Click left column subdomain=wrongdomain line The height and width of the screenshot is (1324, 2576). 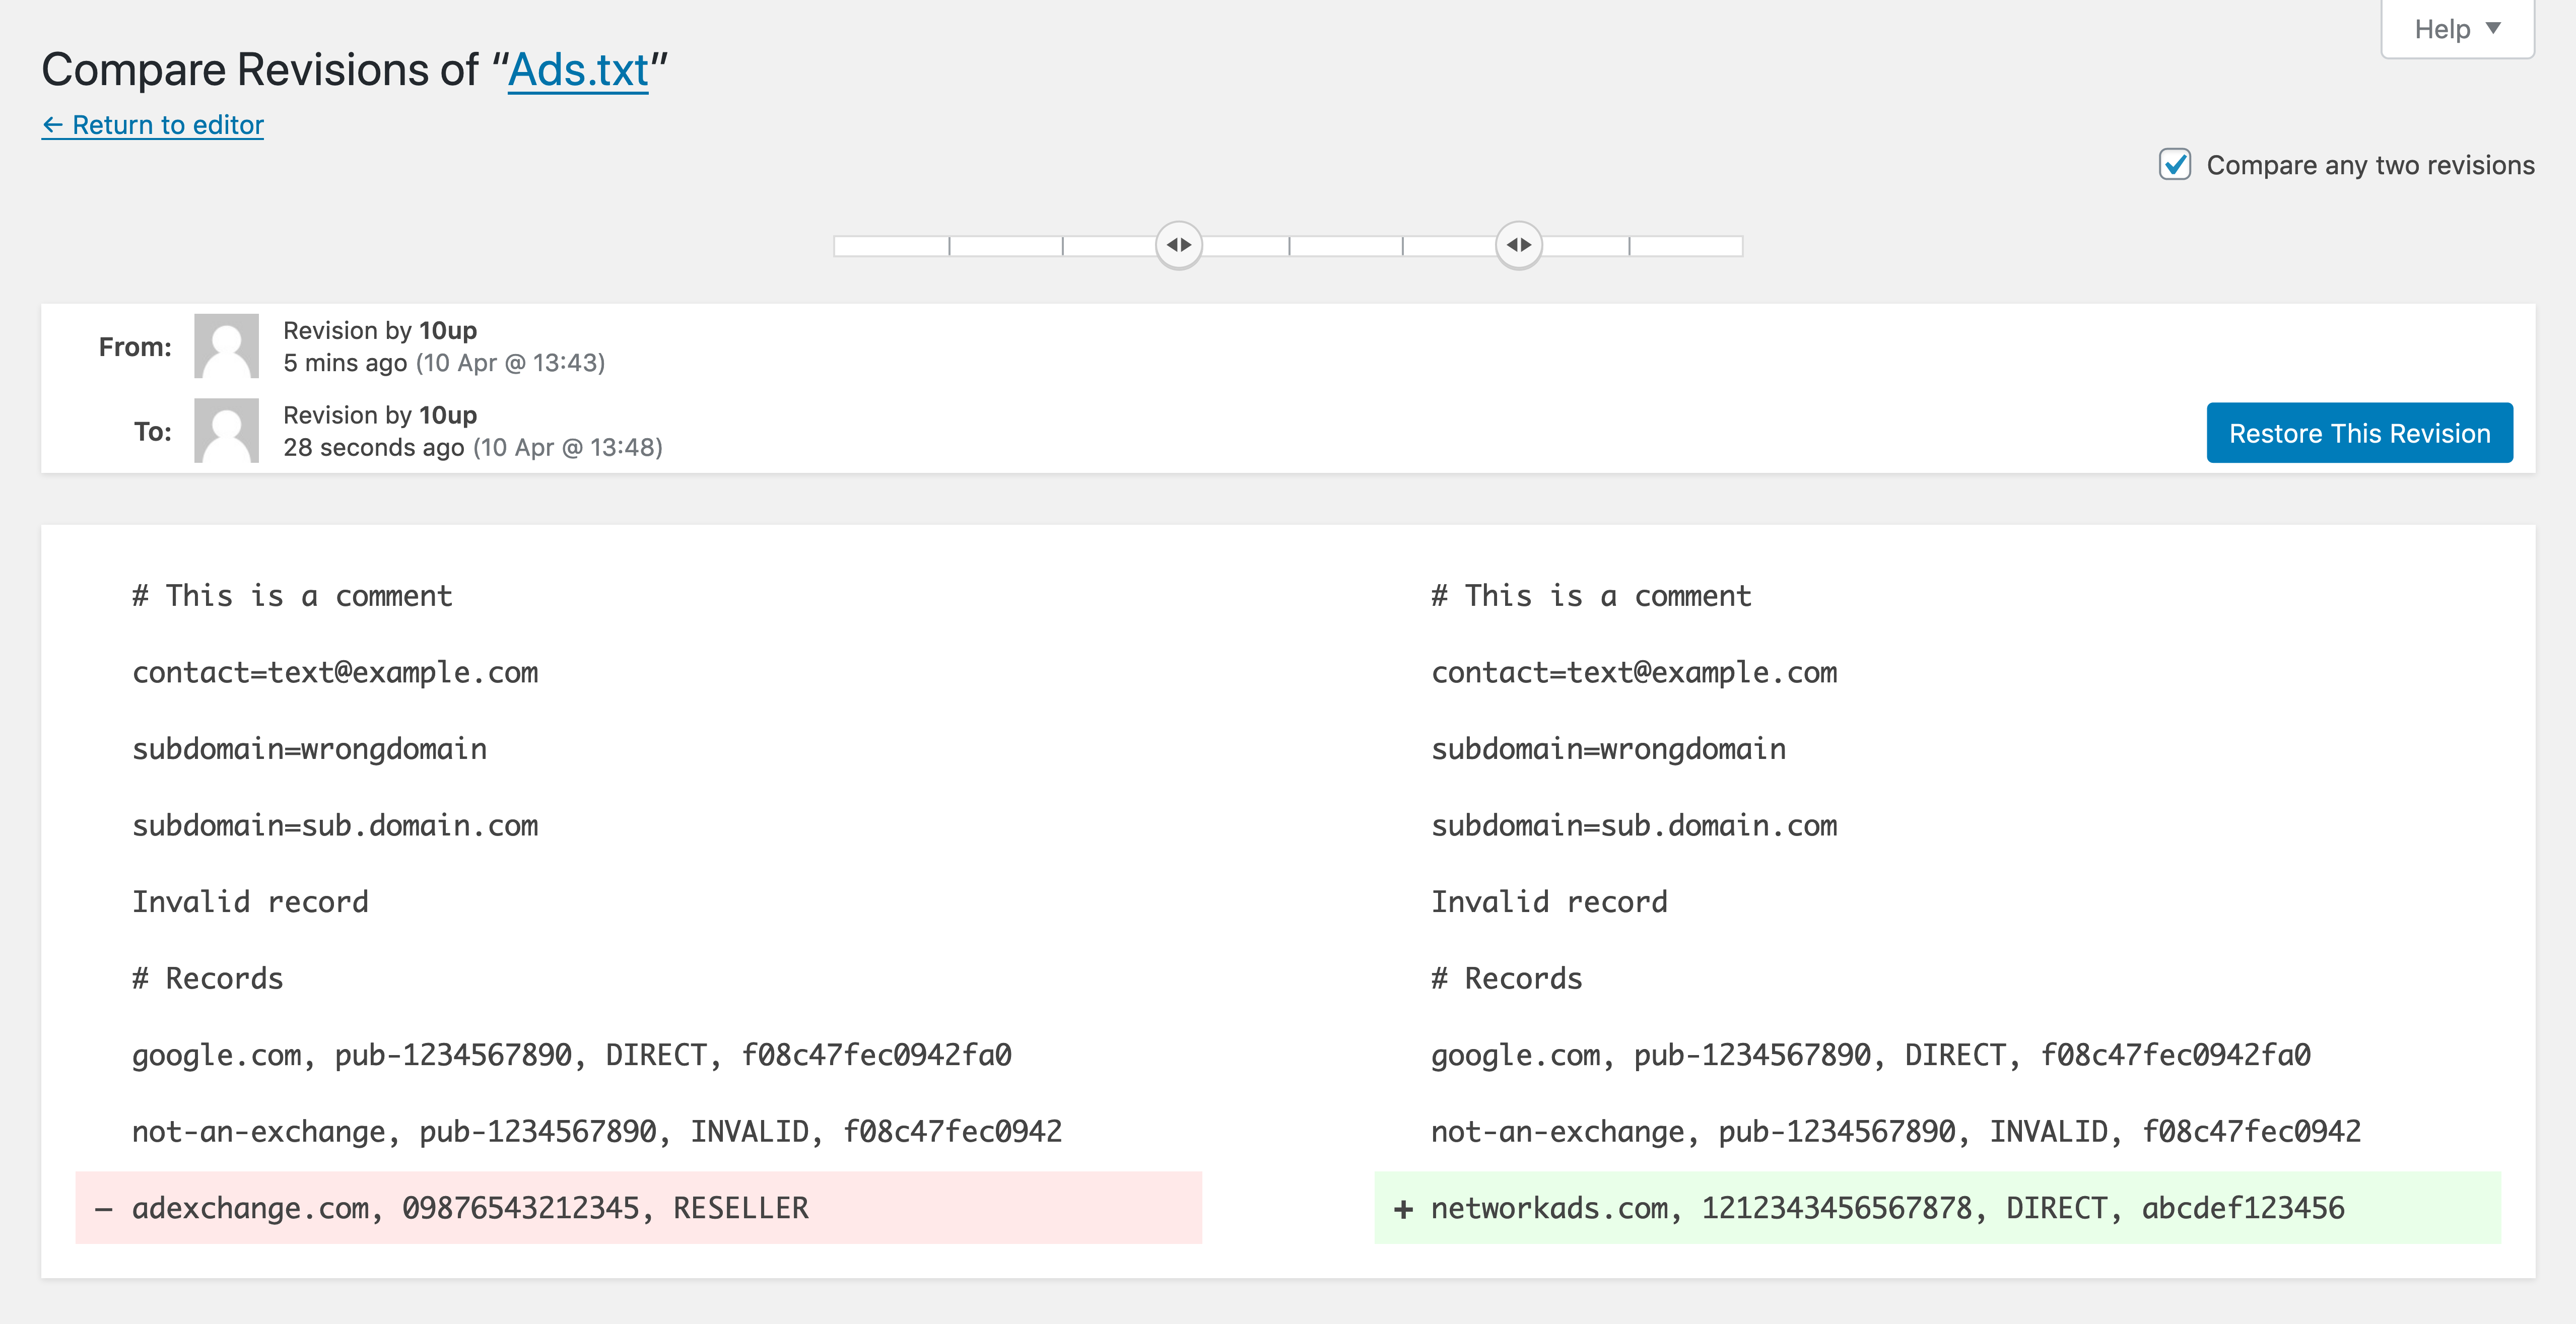(x=309, y=749)
